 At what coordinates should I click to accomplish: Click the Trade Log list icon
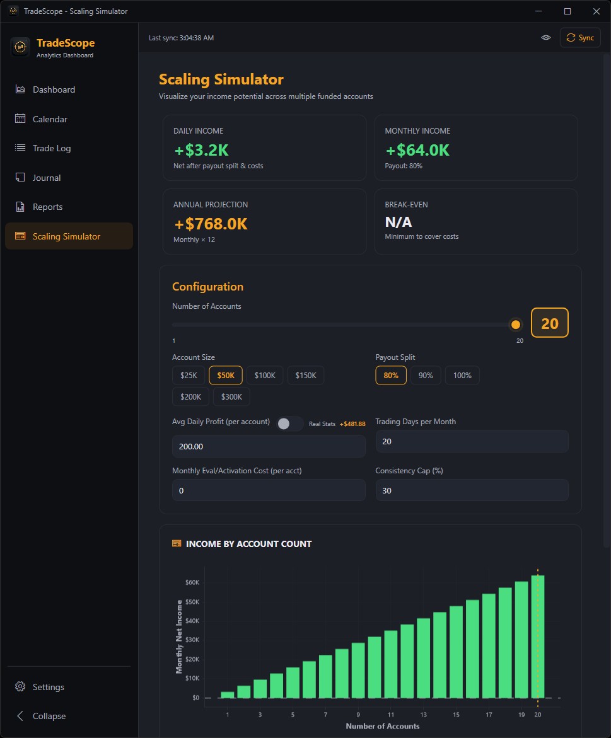click(x=20, y=148)
